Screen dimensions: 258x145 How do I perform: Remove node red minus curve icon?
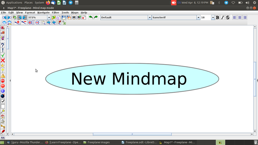pyautogui.click(x=24, y=23)
